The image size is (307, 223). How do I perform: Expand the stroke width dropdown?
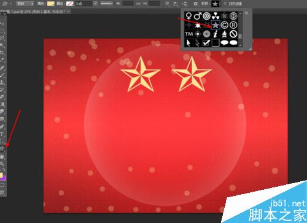(x=95, y=4)
